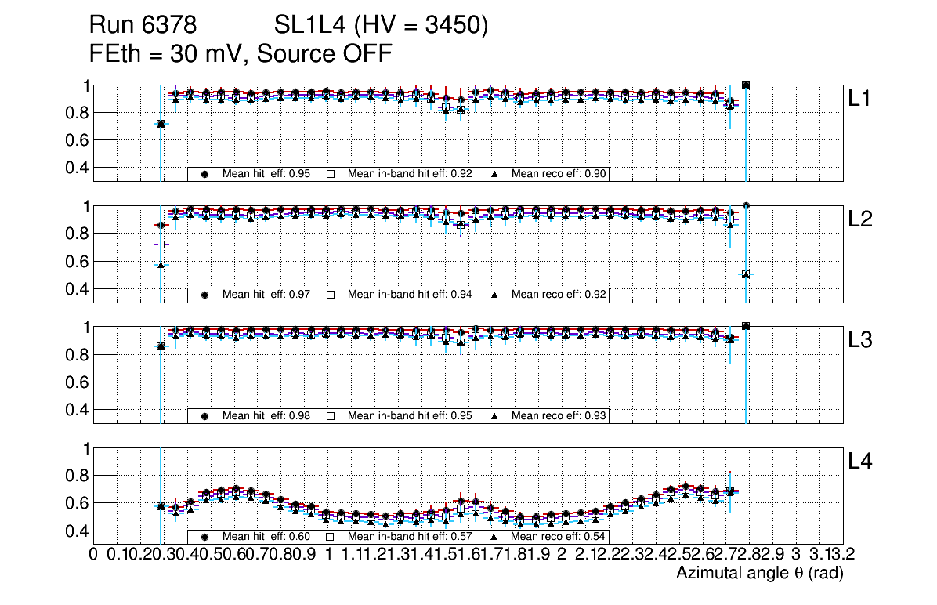Select the 'Mean reco eff: 0.93' legend text
The width and height of the screenshot is (937, 605).
(x=559, y=416)
